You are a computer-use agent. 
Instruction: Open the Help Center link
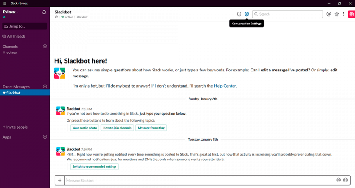[225, 86]
